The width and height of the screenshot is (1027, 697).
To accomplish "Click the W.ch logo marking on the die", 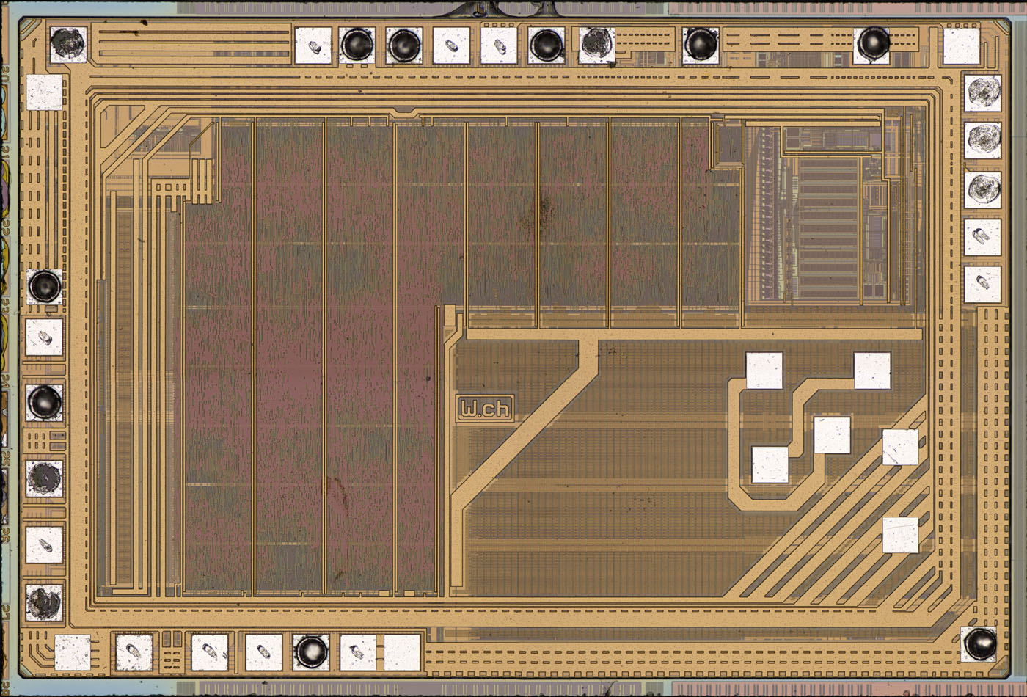I will (x=485, y=408).
